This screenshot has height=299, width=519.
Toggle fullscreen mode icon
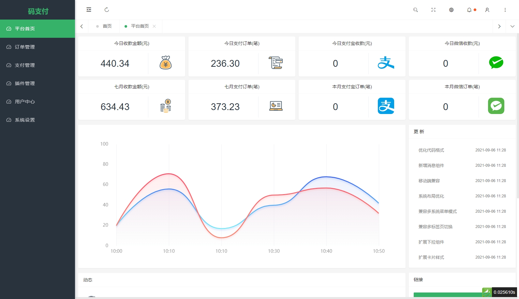point(433,10)
